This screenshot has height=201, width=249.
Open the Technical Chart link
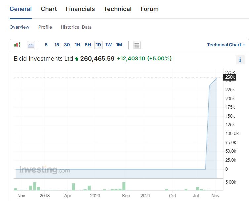point(226,45)
